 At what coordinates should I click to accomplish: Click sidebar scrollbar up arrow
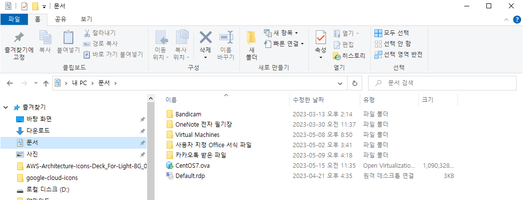tap(151, 98)
